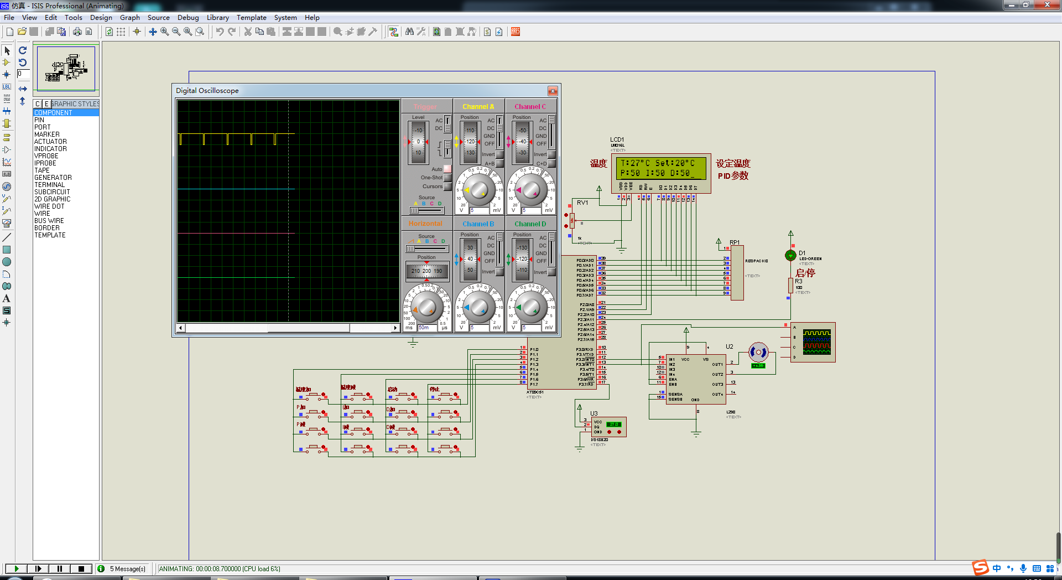The image size is (1062, 580).
Task: Select 2D graphics circle tool
Action: (x=7, y=262)
